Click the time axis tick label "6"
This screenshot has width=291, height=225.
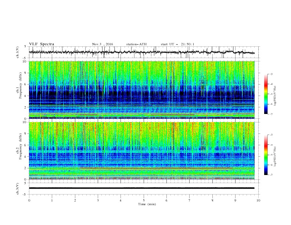click(x=166, y=200)
